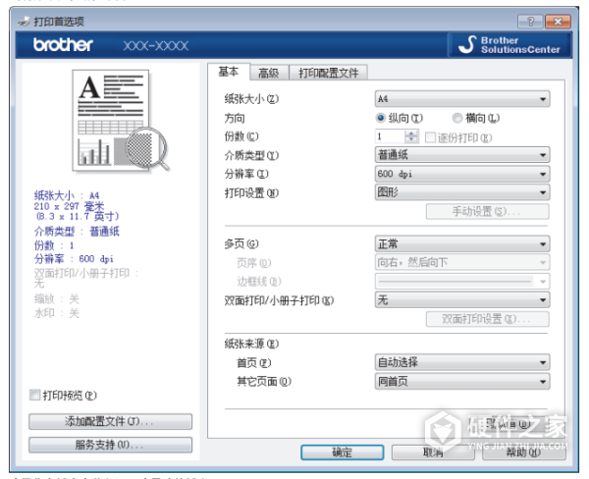589x479 pixels.
Task: Increase copies with stepper arrows
Action: pos(411,133)
